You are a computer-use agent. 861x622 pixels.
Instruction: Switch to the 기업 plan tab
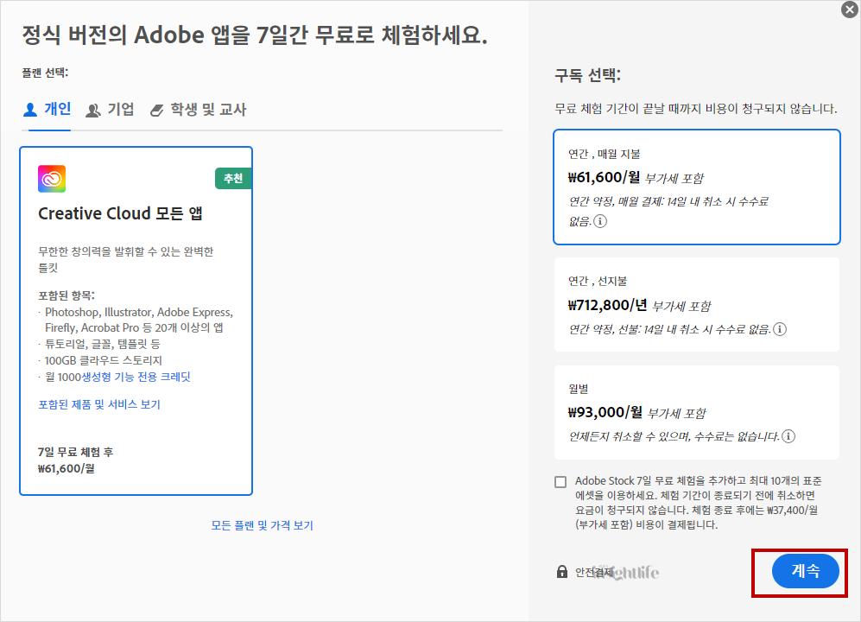110,110
